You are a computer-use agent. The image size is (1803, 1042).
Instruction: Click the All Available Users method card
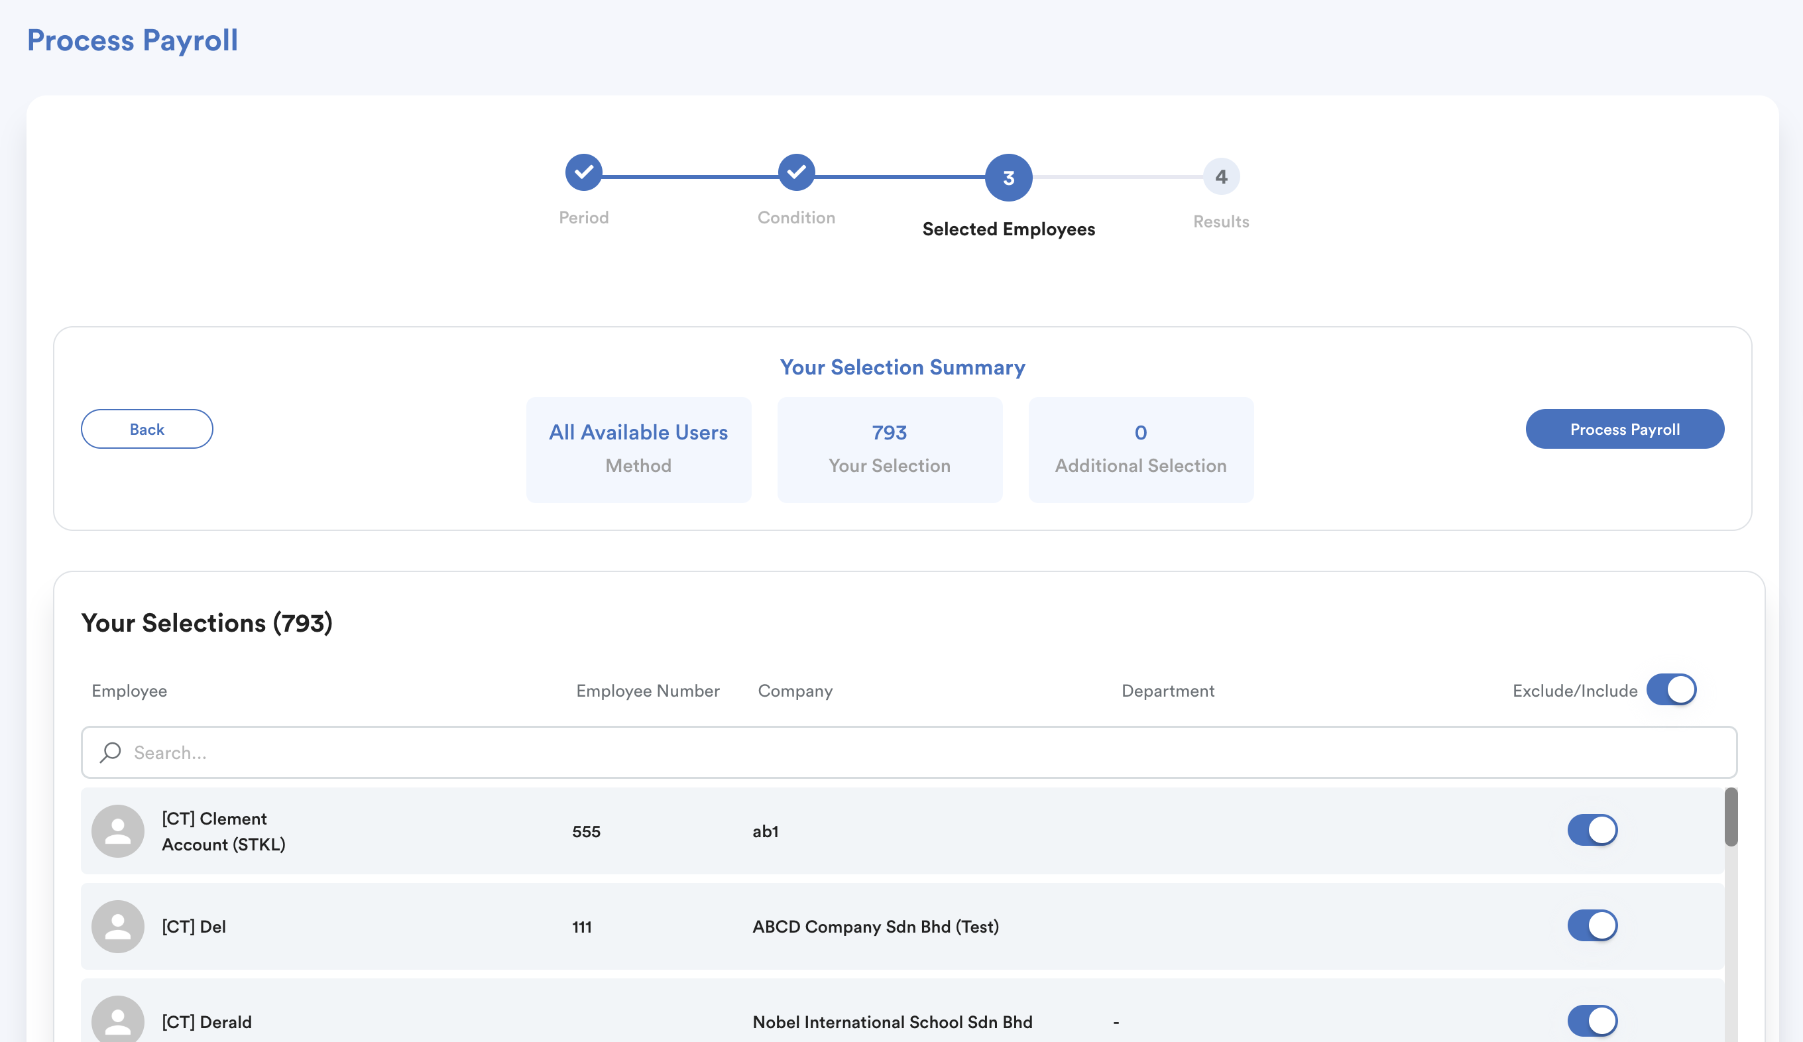pos(638,449)
